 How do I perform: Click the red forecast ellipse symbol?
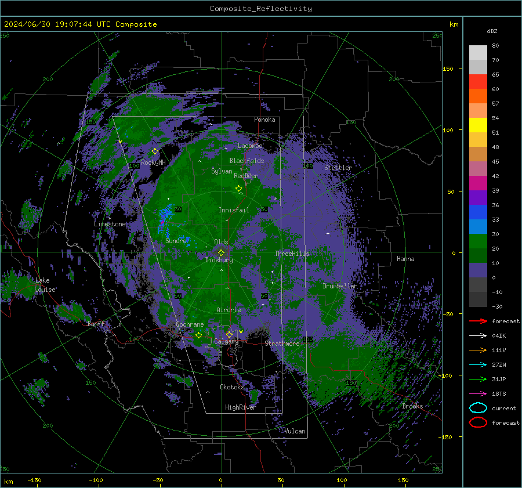478,422
